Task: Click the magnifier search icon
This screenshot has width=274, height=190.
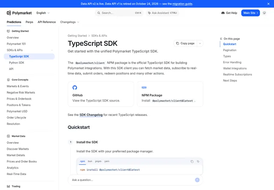Action: (x=99, y=13)
